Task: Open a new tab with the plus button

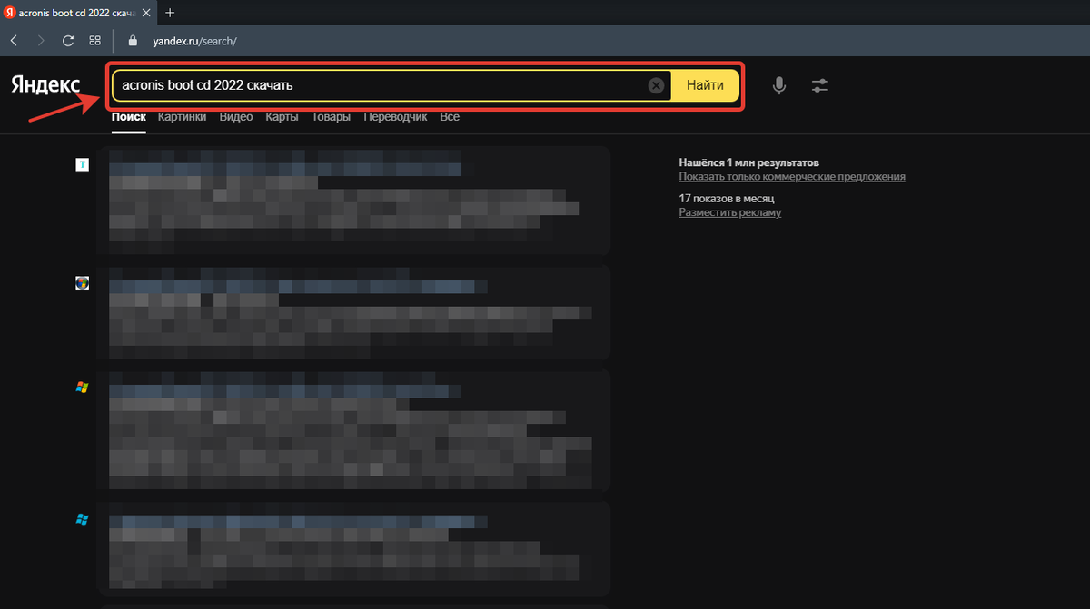Action: pos(170,13)
